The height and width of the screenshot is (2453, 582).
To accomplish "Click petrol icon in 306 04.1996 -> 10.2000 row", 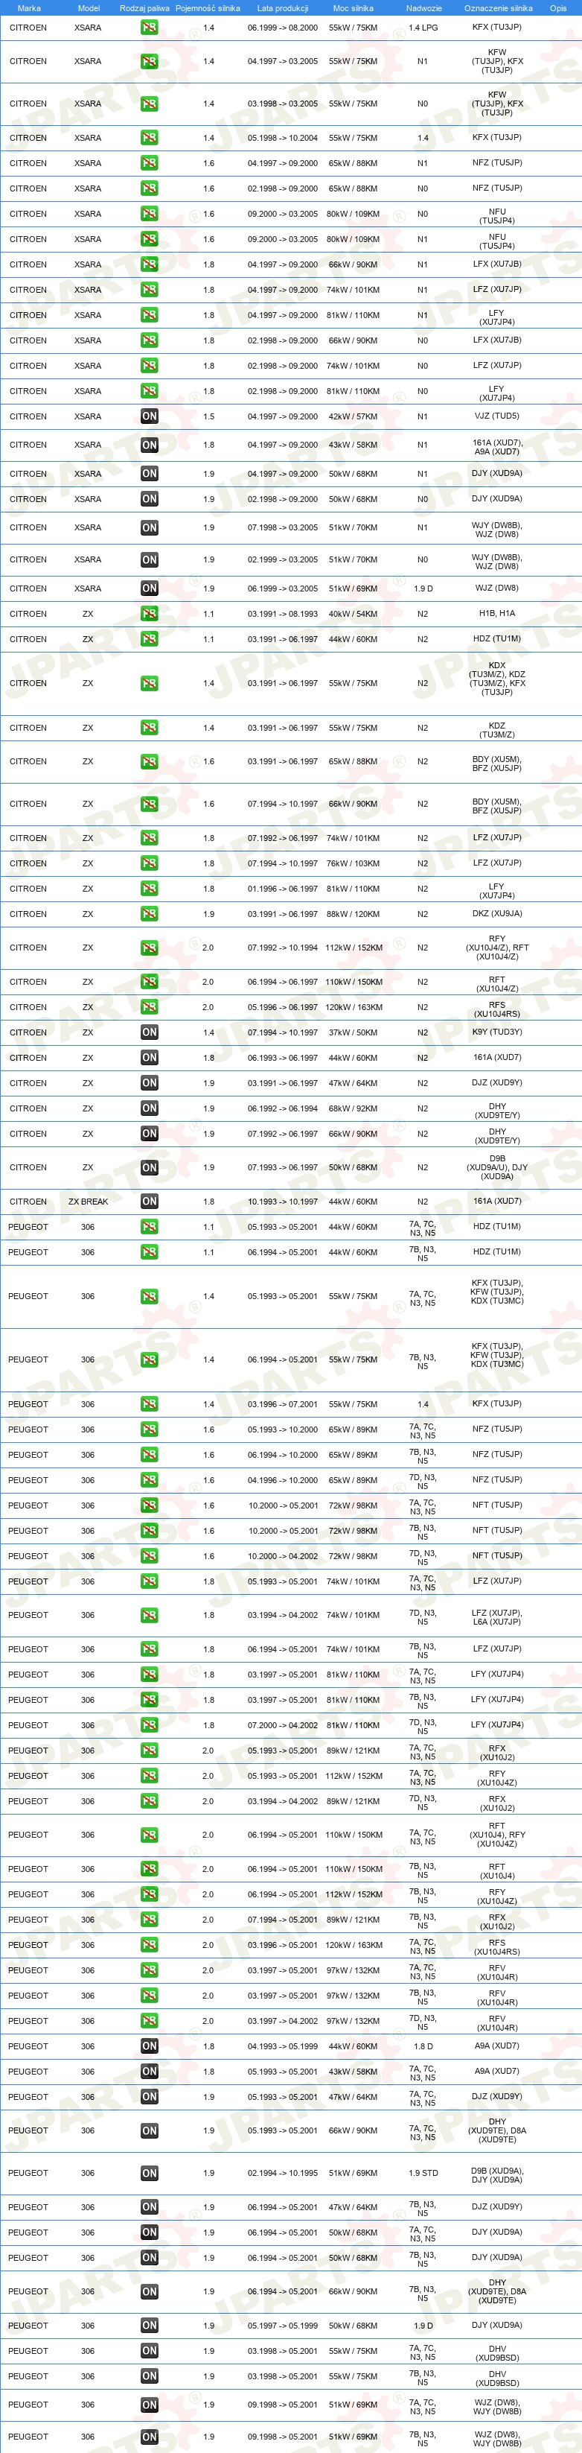I will (x=150, y=1481).
